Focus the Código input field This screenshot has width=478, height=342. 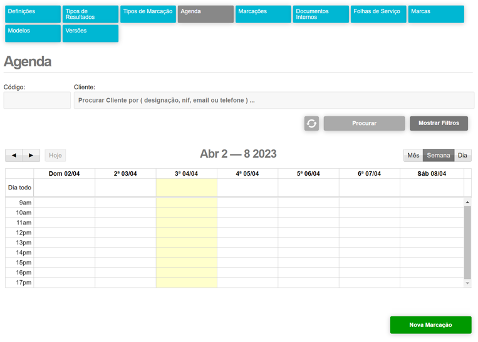37,100
